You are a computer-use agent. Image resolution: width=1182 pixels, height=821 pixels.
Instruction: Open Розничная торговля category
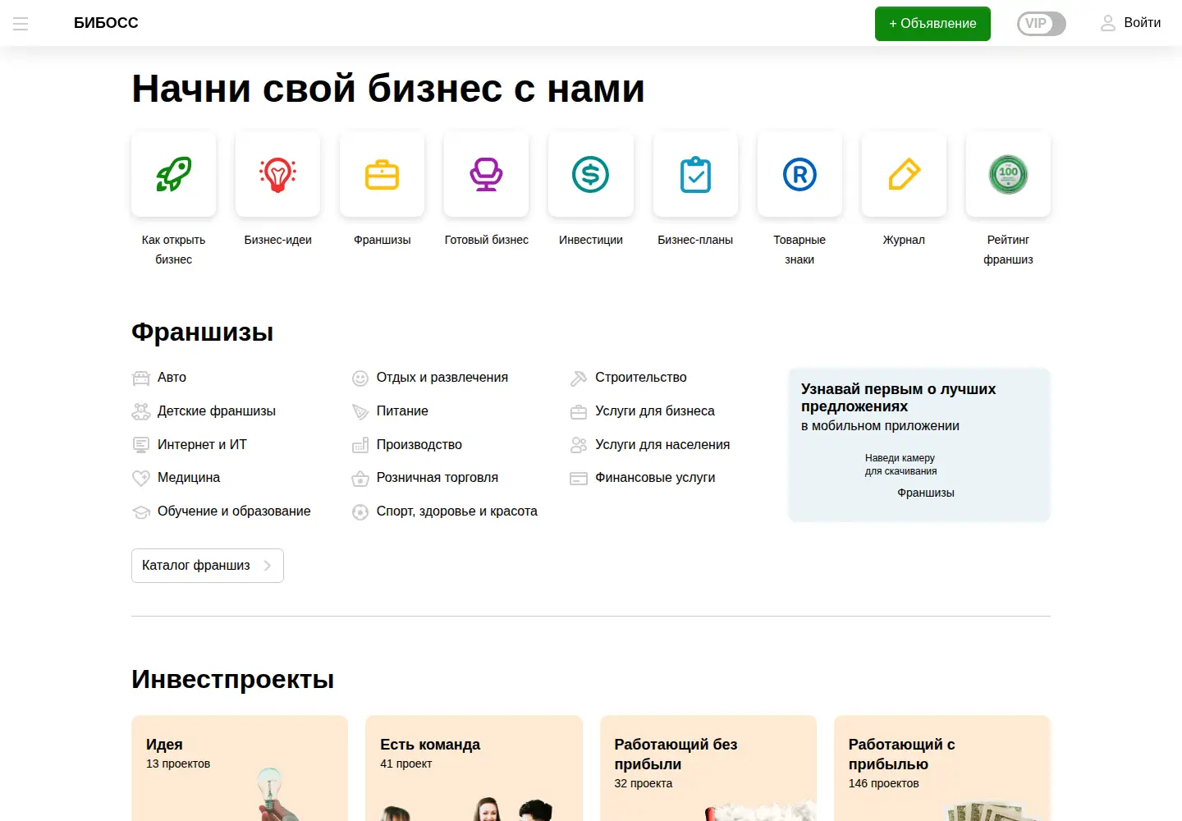coord(438,477)
